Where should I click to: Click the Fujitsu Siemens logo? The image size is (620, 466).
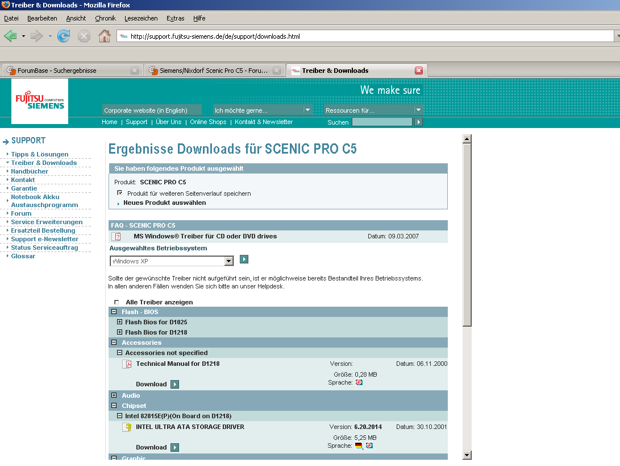click(40, 101)
